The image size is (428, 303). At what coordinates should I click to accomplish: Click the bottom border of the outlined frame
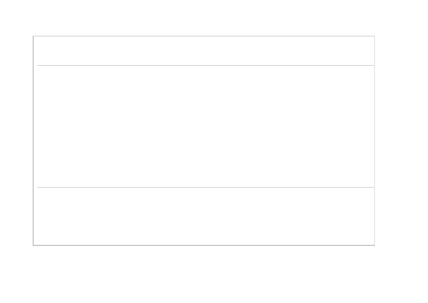[x=204, y=245]
